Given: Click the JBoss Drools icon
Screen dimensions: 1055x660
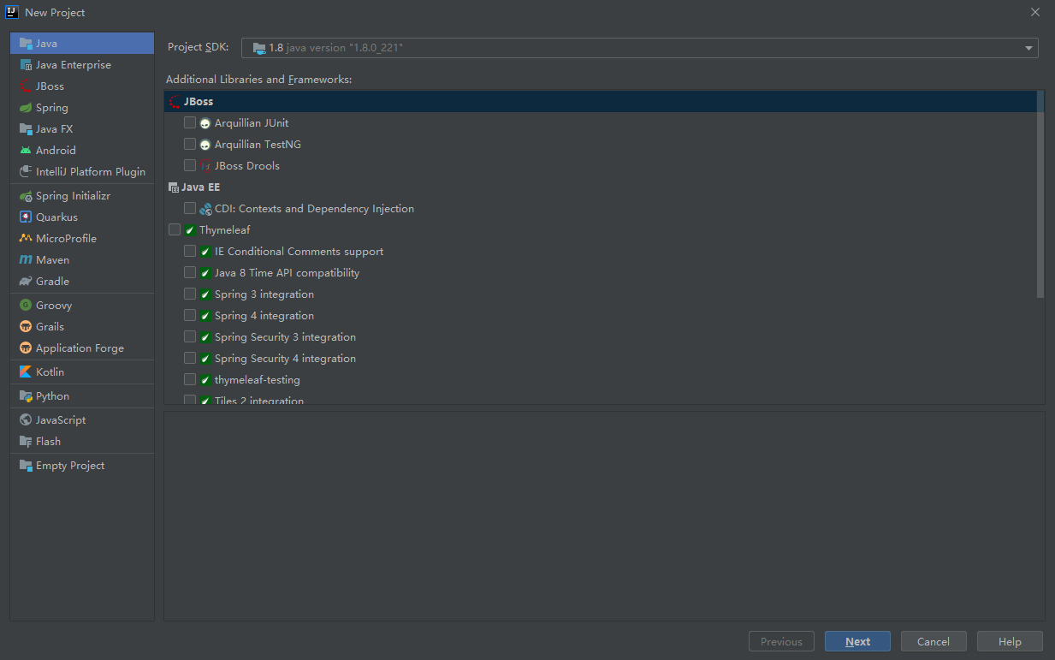Looking at the screenshot, I should (x=205, y=166).
